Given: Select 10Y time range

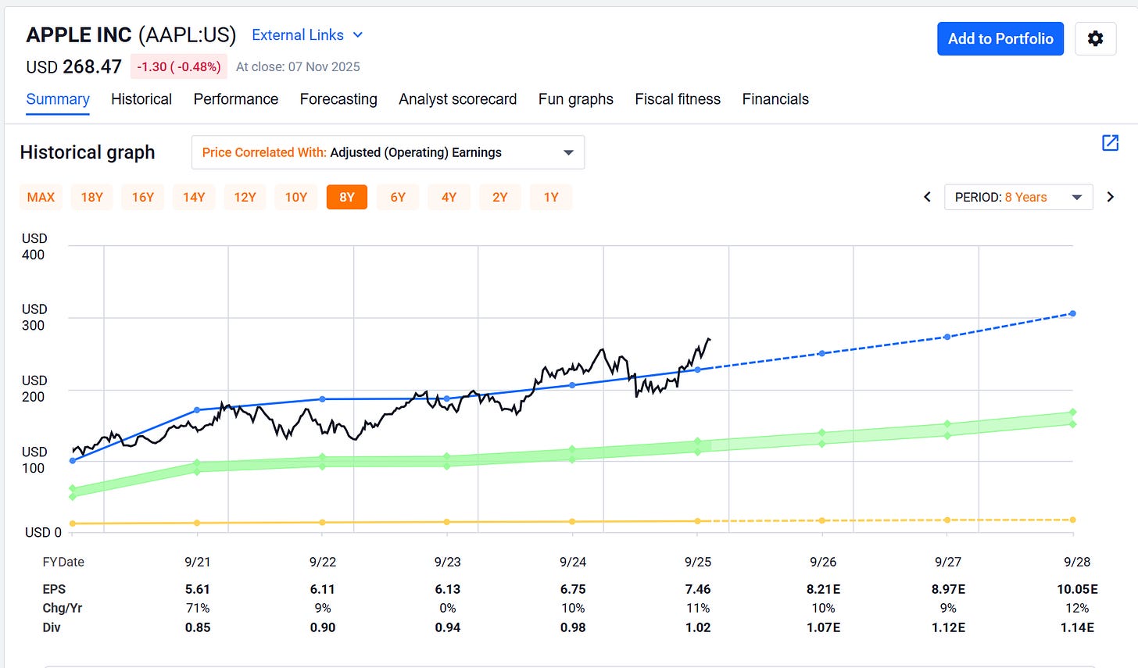Looking at the screenshot, I should (x=296, y=197).
